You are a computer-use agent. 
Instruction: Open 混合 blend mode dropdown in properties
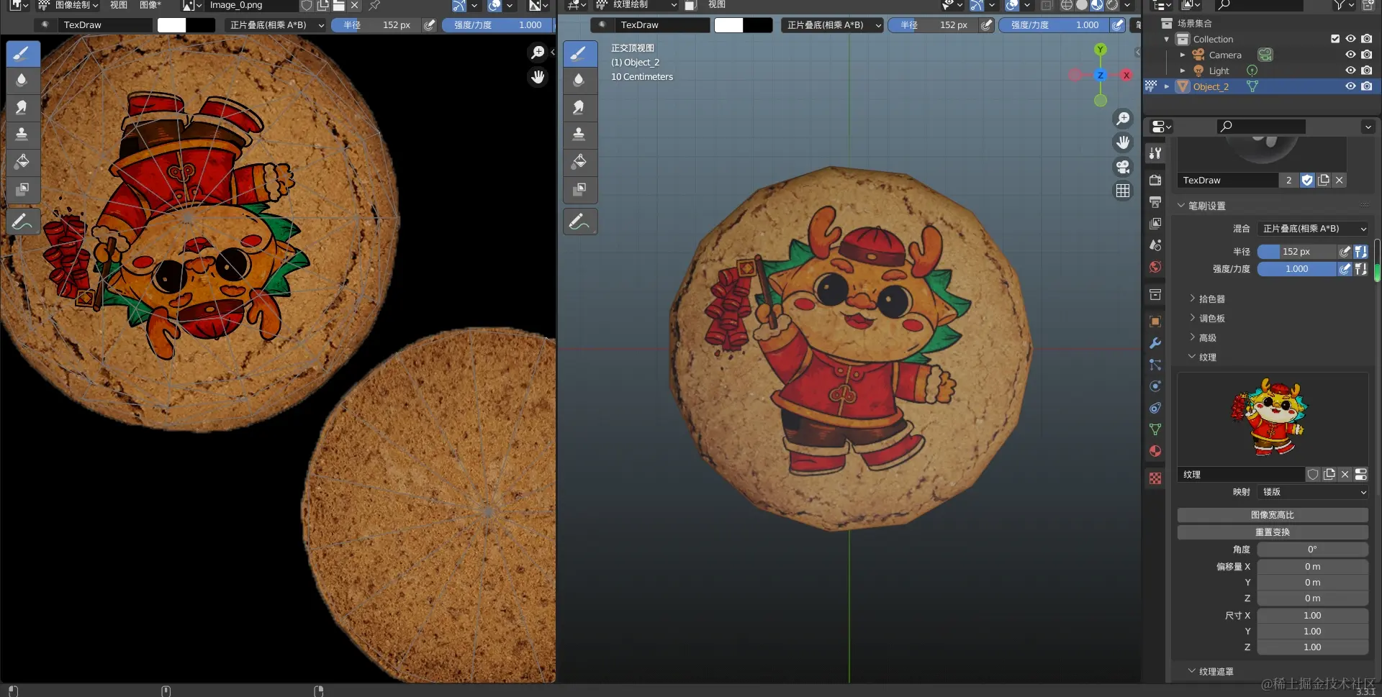tap(1314, 229)
